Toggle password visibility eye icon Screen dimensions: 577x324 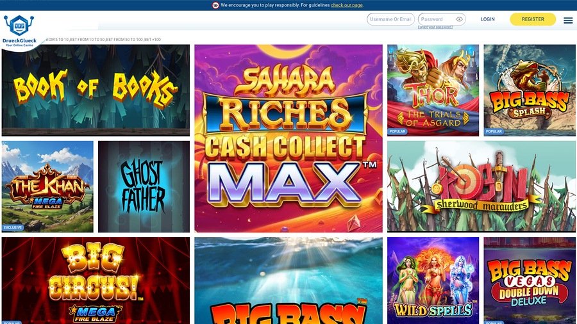[x=459, y=19]
